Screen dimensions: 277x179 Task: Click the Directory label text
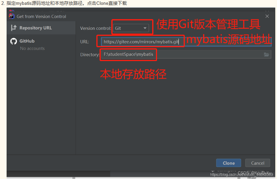click(x=90, y=54)
